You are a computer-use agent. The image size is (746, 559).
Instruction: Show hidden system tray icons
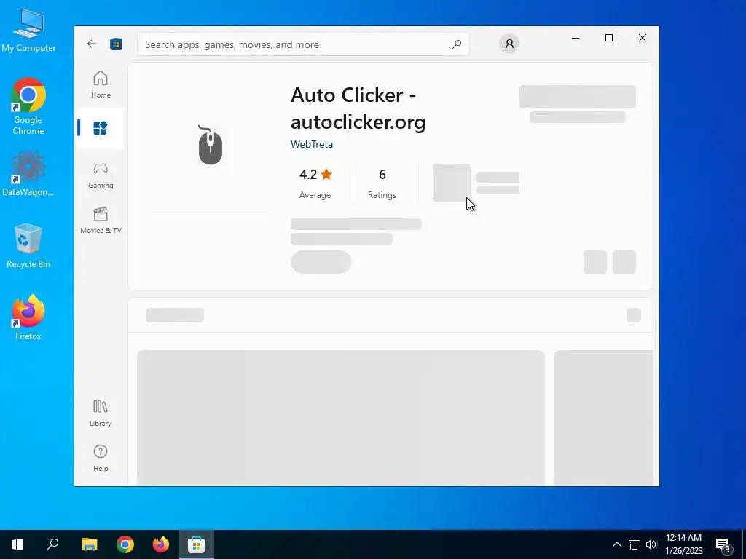pos(616,544)
